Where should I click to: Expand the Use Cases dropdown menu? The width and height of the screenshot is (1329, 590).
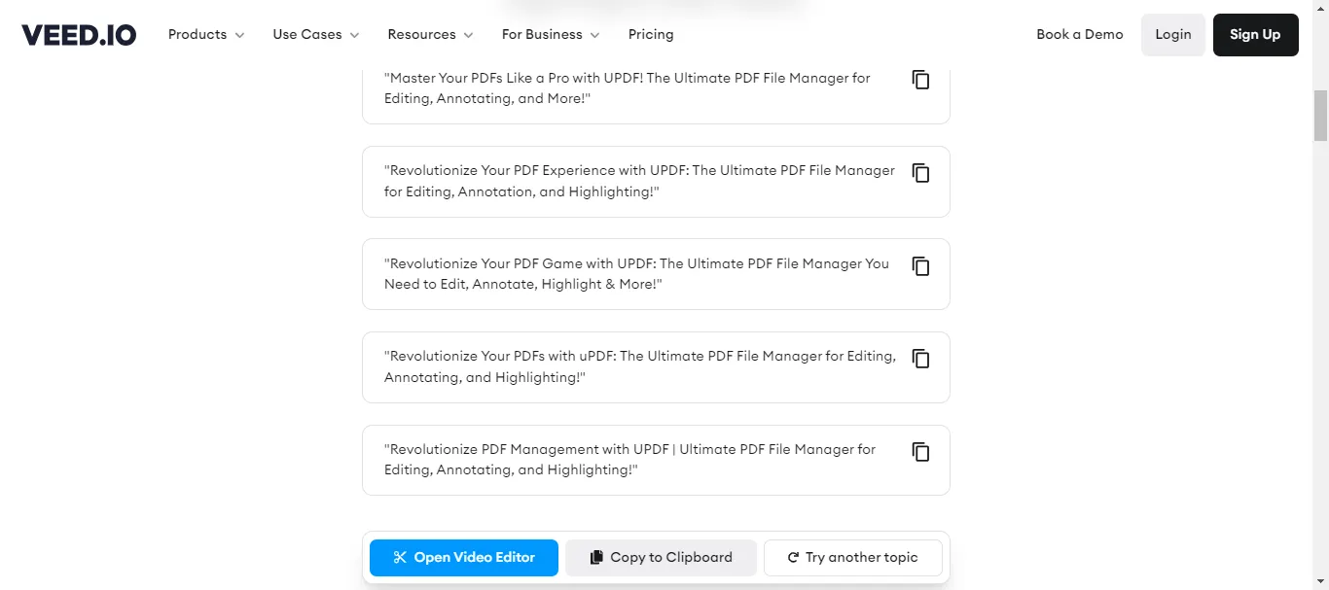pyautogui.click(x=316, y=35)
